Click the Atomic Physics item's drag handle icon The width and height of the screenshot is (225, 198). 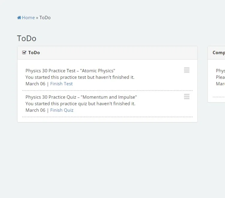187,70
